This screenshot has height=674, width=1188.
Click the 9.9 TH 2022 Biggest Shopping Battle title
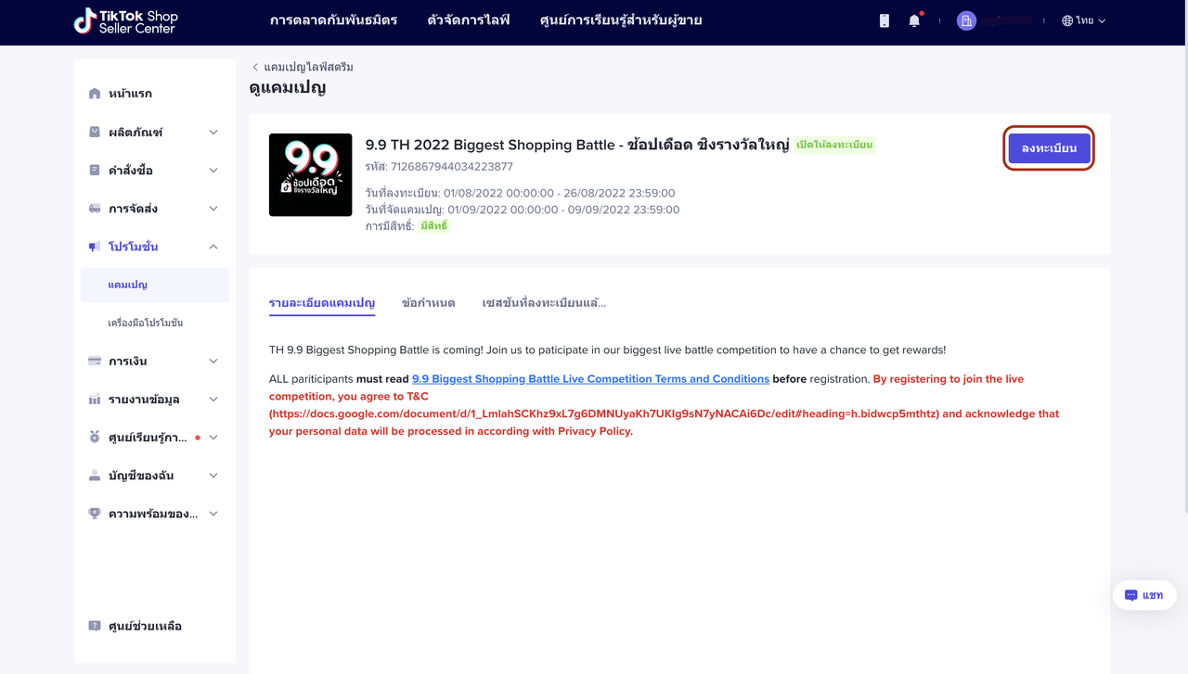[577, 145]
